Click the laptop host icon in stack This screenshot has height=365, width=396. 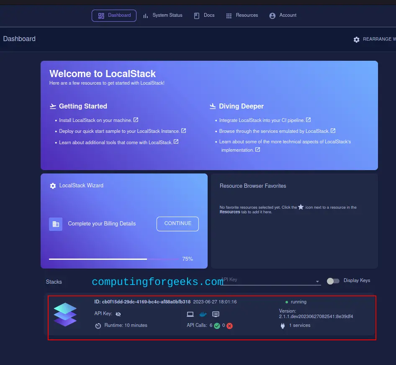pyautogui.click(x=190, y=314)
